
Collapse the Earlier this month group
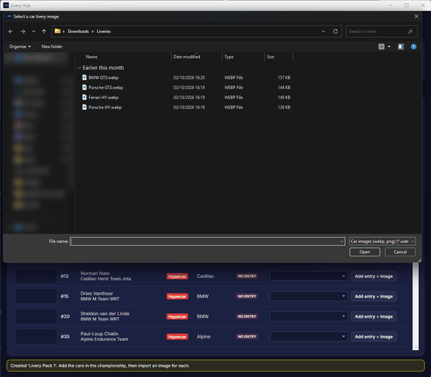[79, 67]
